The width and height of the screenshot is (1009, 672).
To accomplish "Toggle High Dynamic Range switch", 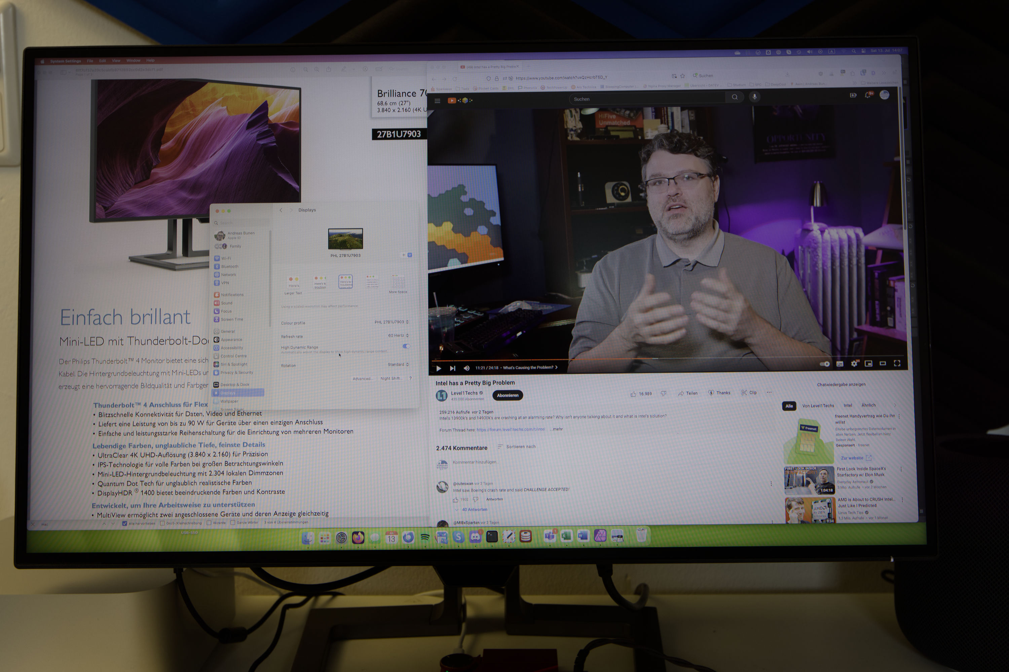I will [x=406, y=346].
